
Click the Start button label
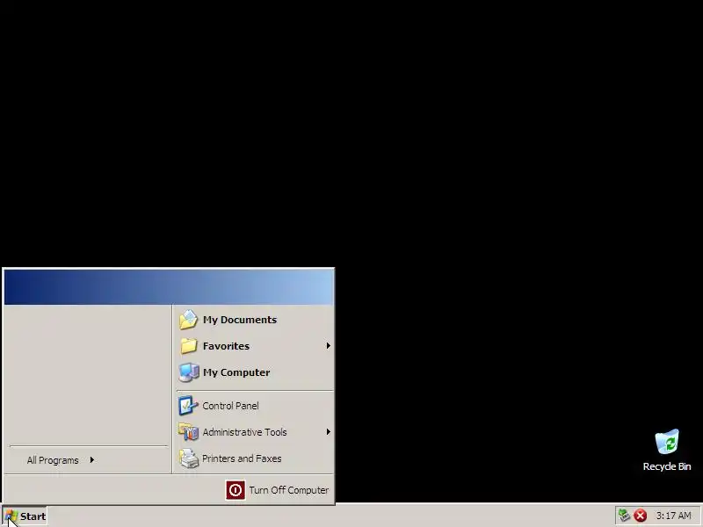click(x=33, y=516)
